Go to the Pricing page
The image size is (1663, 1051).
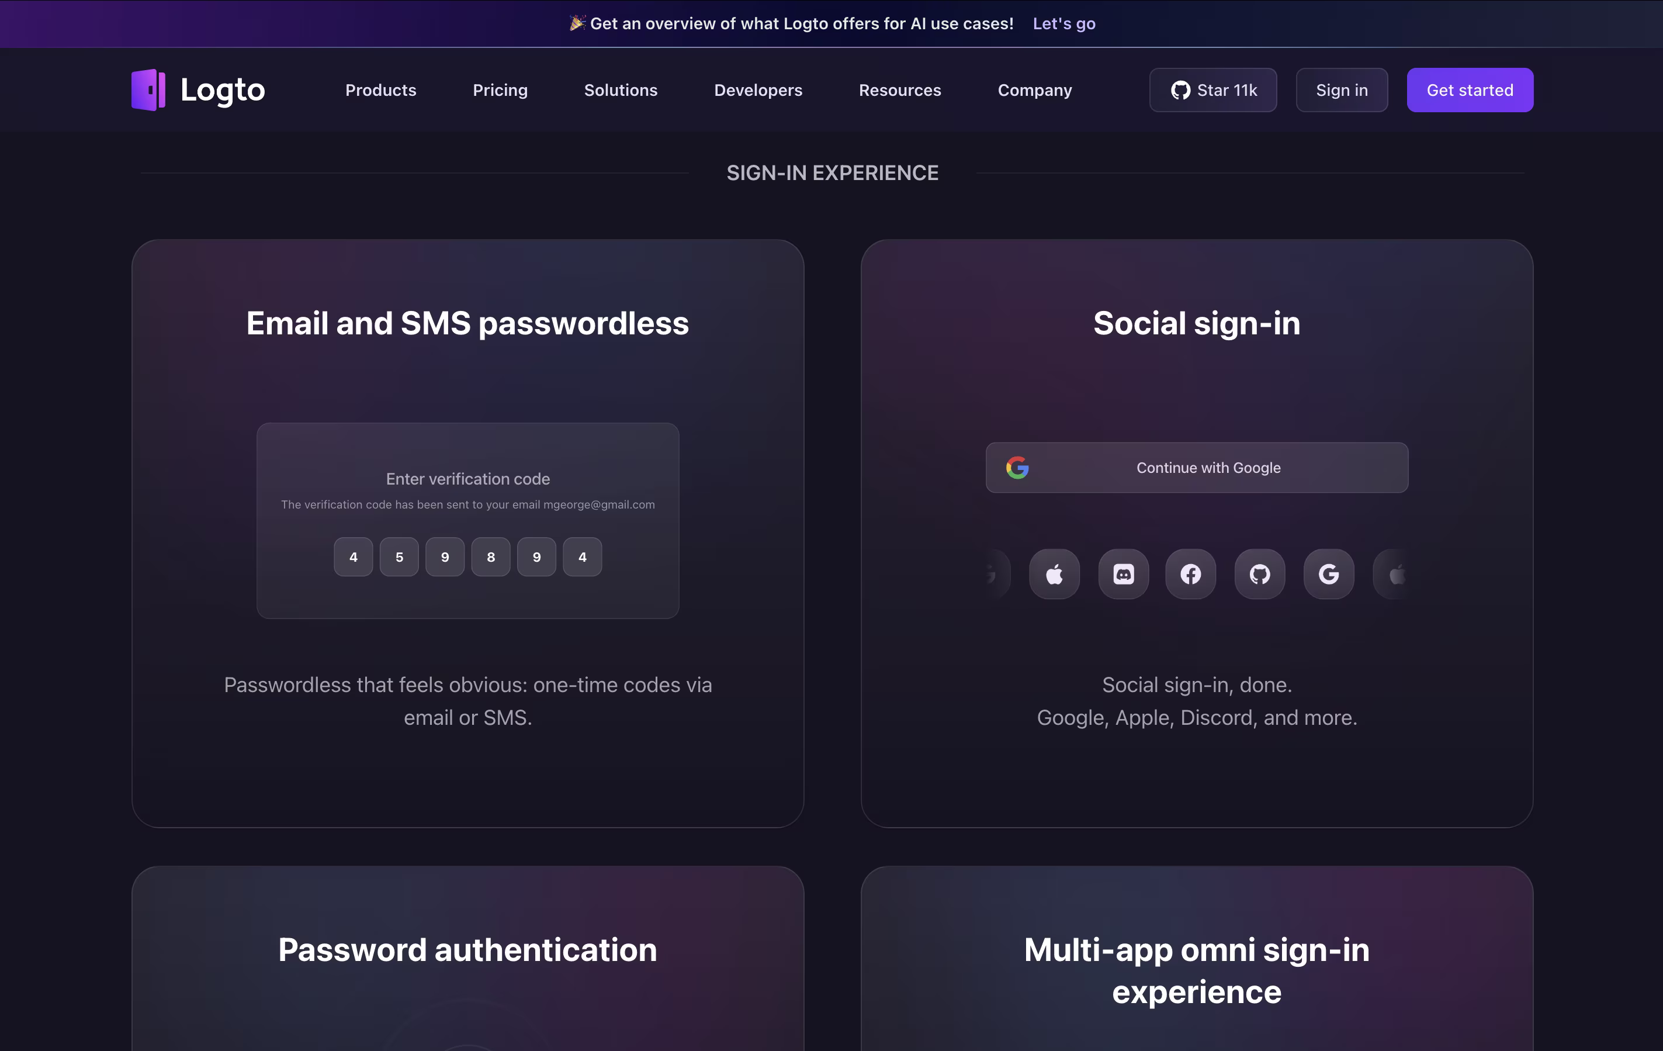click(500, 90)
